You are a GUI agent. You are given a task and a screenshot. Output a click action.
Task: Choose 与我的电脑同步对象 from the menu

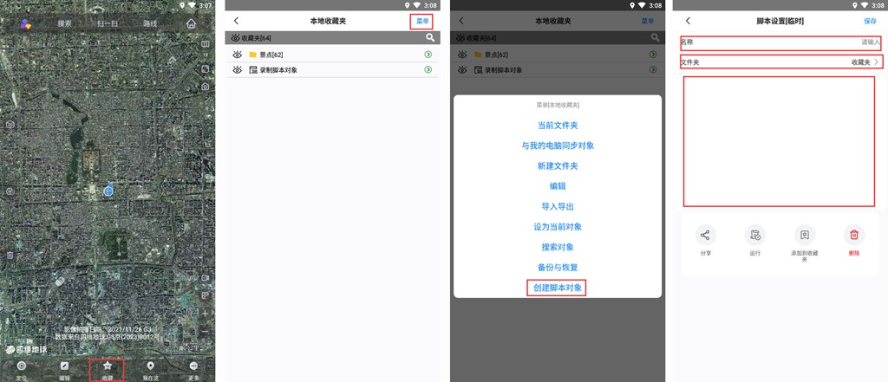coord(558,146)
